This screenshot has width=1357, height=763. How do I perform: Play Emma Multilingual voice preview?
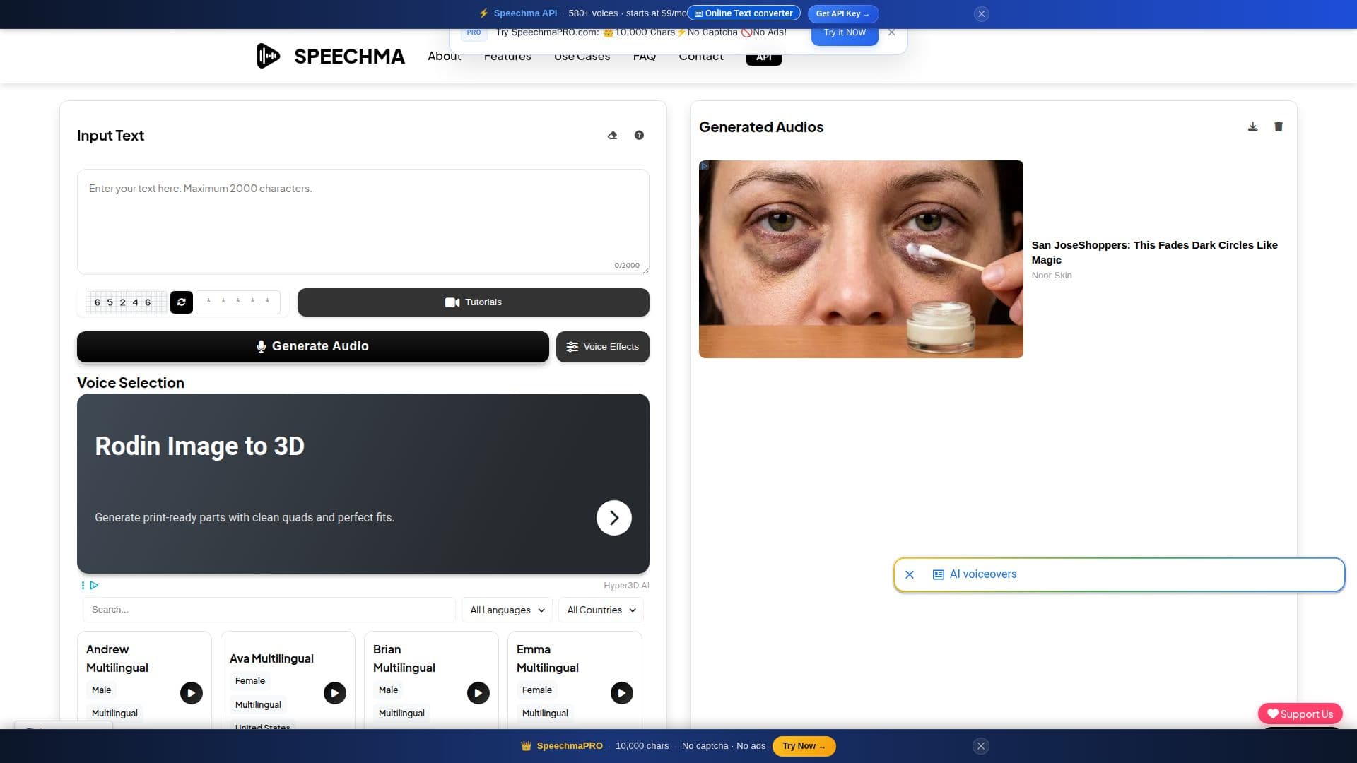point(622,693)
